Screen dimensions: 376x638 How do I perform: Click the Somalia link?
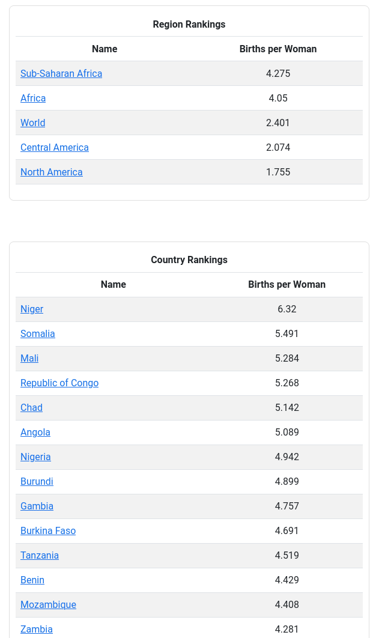click(x=37, y=333)
